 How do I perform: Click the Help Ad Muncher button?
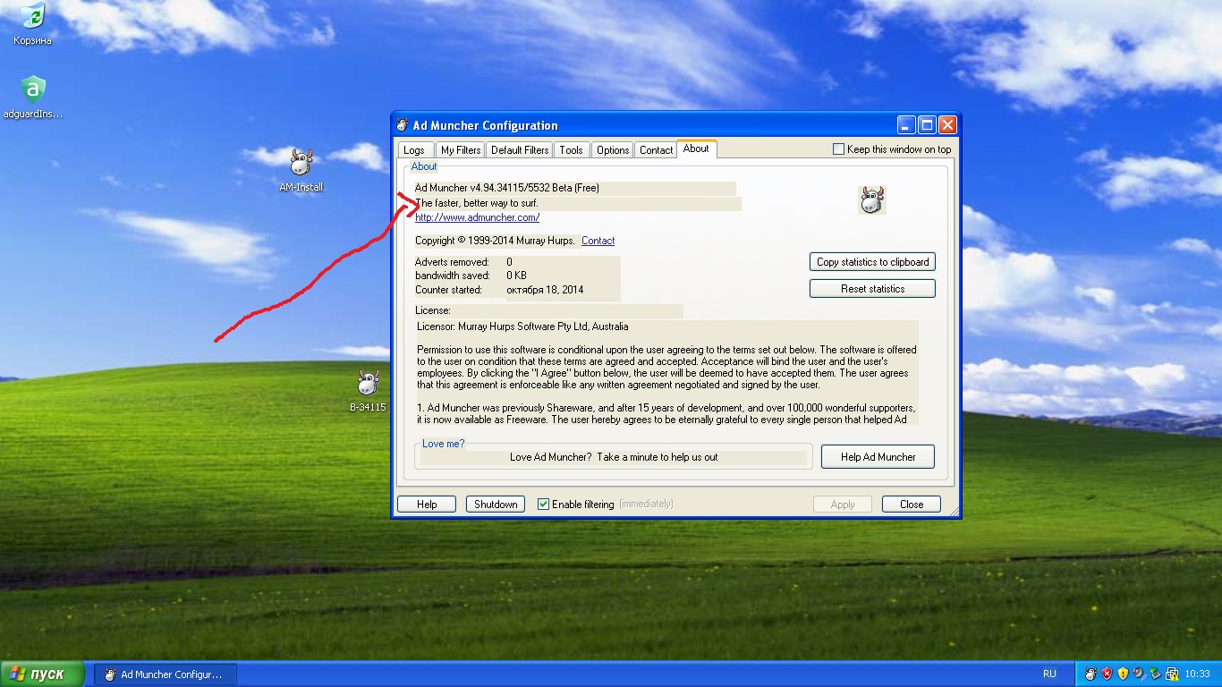878,457
